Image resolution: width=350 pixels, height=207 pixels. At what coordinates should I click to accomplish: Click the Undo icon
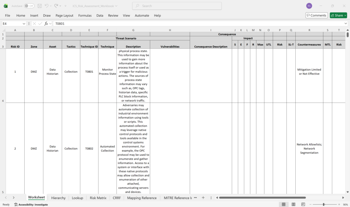(x=46, y=6)
